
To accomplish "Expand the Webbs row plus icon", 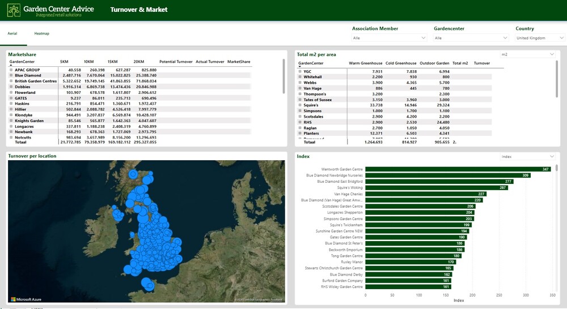I will (x=300, y=82).
